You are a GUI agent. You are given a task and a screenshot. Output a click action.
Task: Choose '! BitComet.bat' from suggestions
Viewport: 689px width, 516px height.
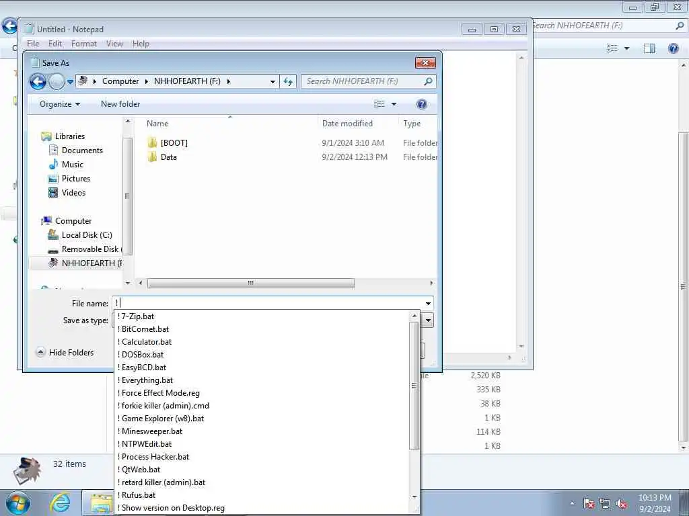[x=263, y=329]
